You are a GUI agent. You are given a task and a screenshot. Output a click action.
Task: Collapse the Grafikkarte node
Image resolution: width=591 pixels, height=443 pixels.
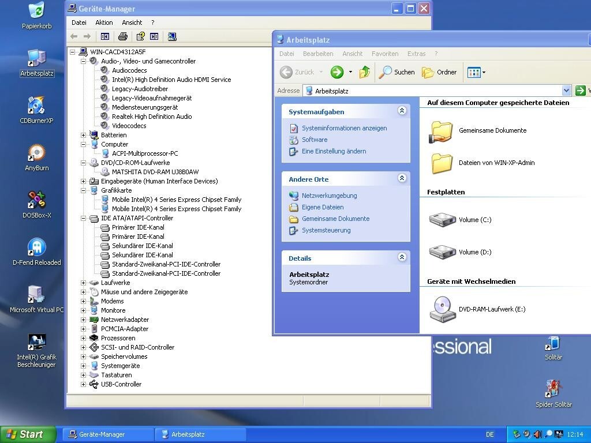tap(83, 190)
